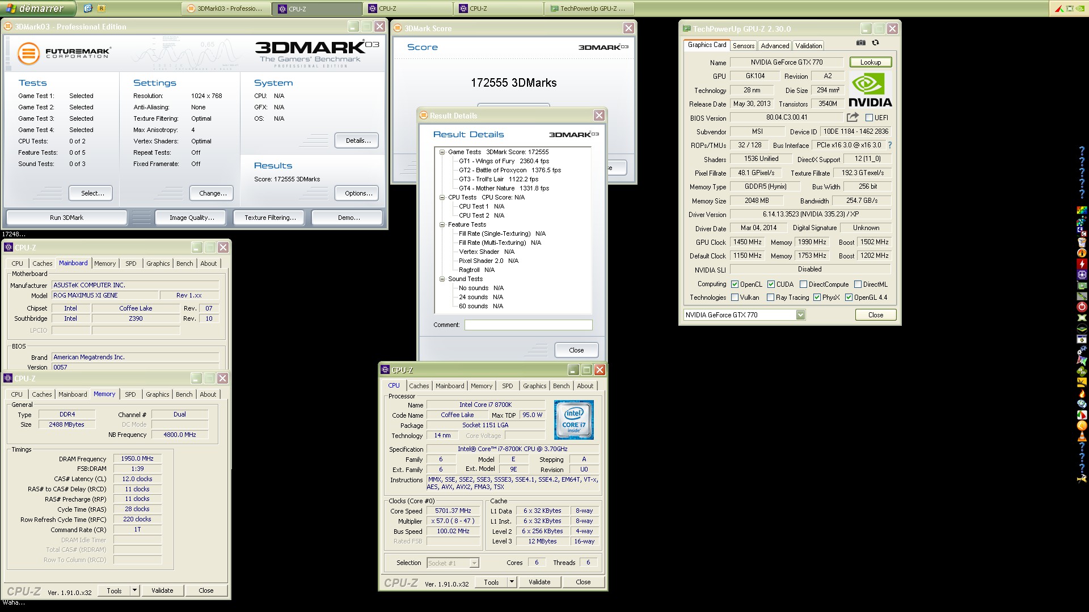Screen dimensions: 1089x612
Task: Open Tools dropdown arrow in CPU-Z Memory window
Action: (x=135, y=590)
